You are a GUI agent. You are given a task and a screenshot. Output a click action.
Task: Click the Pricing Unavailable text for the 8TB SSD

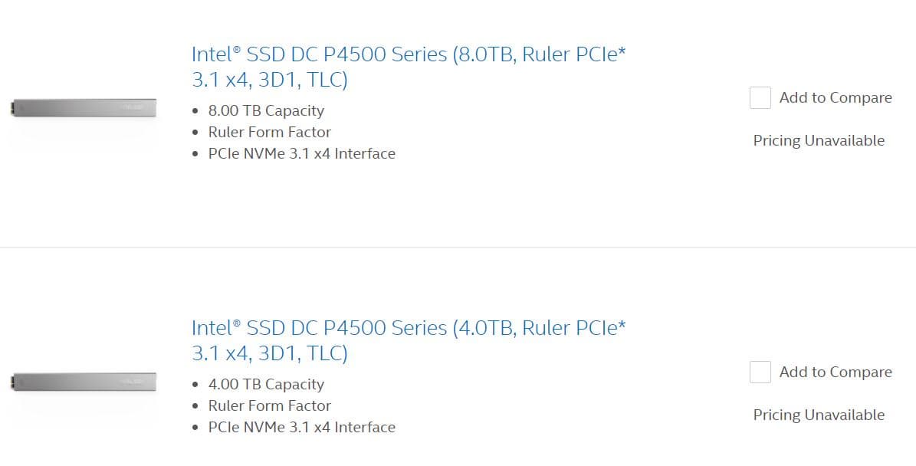(819, 140)
